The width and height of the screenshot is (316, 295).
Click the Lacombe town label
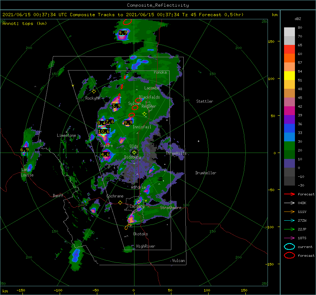[x=152, y=88]
